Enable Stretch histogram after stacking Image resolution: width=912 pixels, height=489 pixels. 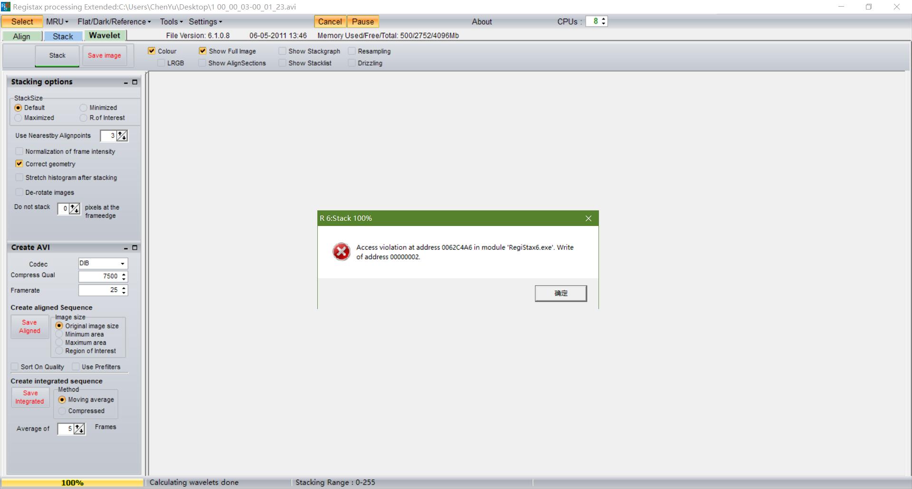point(19,177)
